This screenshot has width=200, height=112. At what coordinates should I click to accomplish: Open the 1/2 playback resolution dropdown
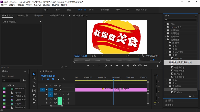pos(133,55)
